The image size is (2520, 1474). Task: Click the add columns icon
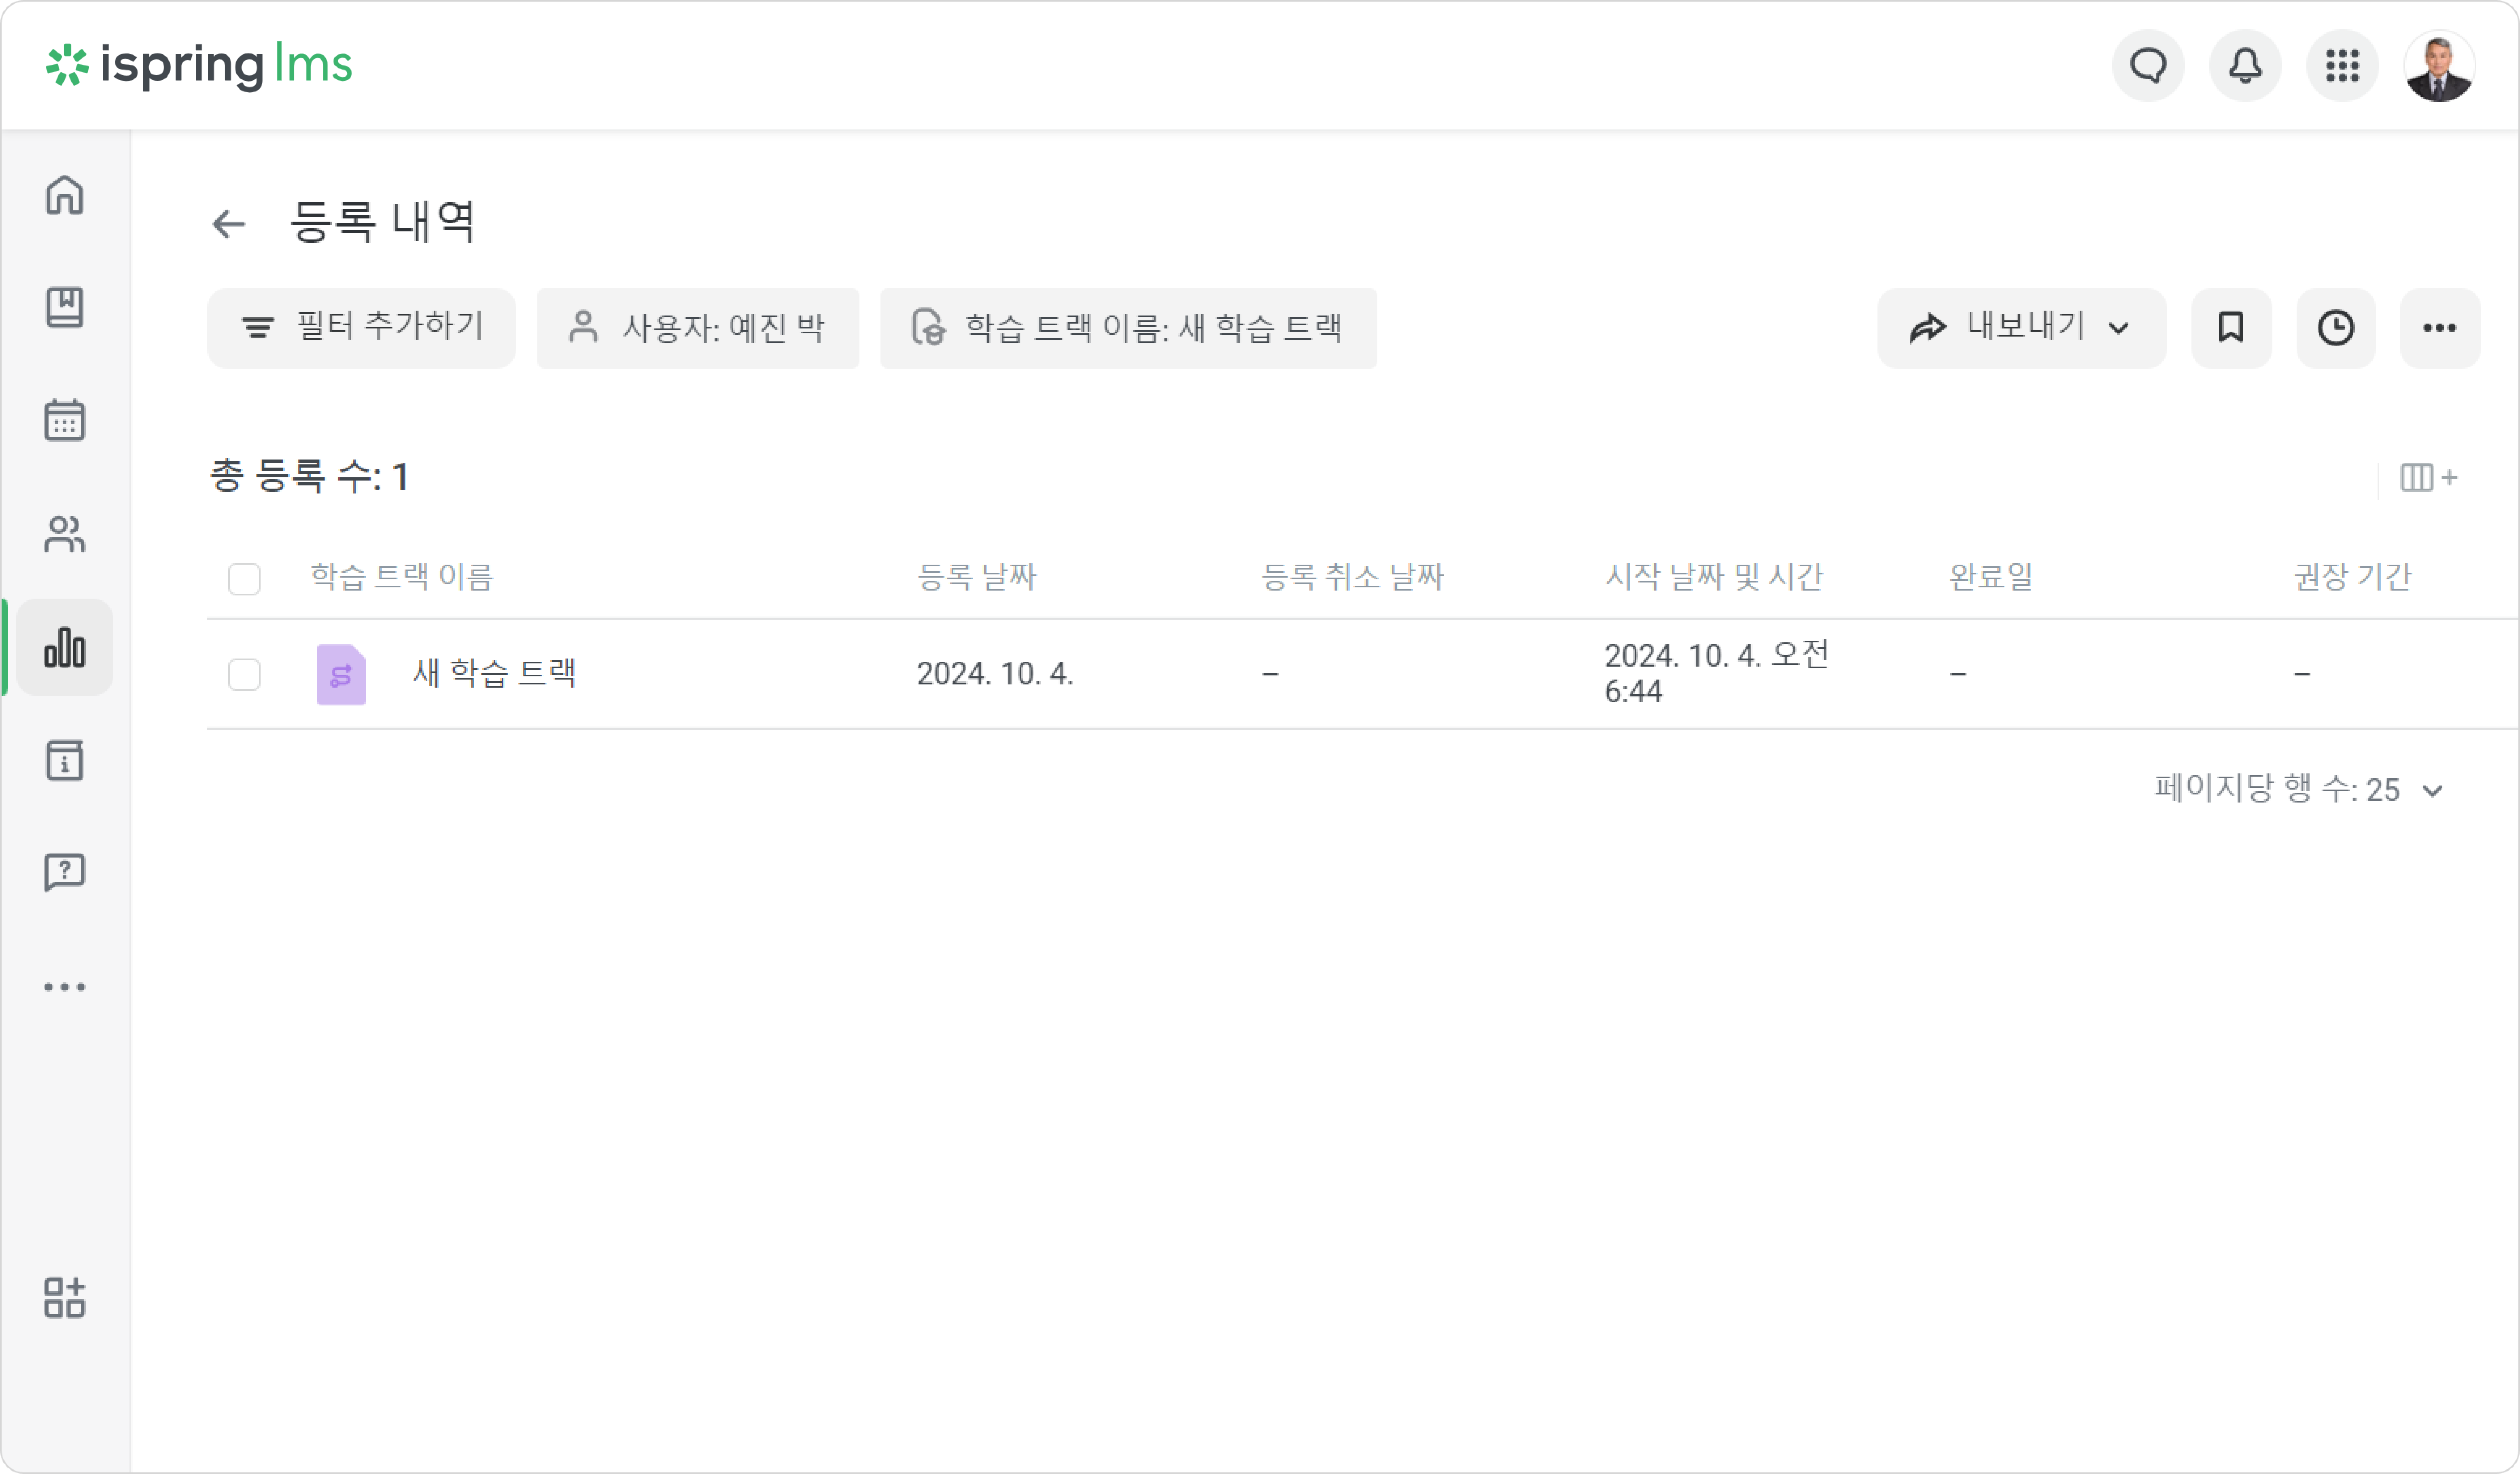coord(2428,478)
